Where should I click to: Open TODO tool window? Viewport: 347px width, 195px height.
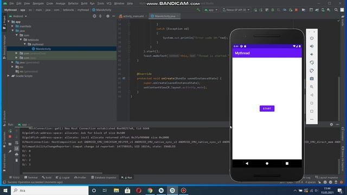15,178
